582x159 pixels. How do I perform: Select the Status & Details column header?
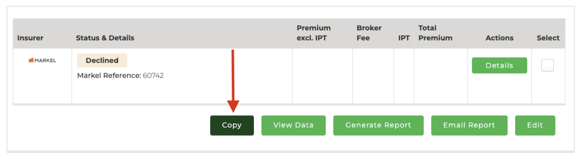[x=105, y=38]
